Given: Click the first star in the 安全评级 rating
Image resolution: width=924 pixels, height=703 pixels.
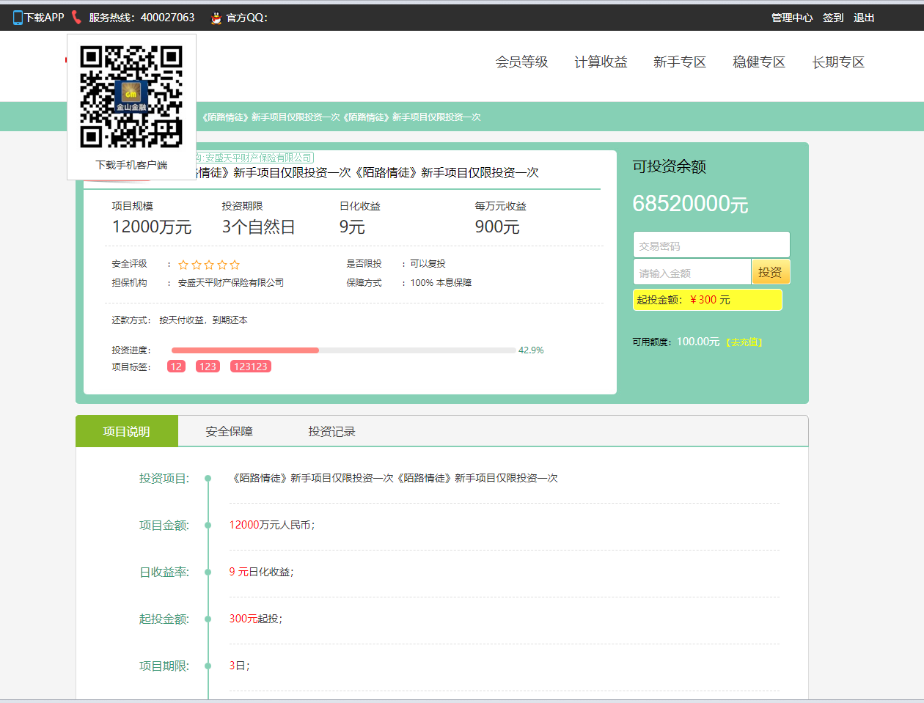Looking at the screenshot, I should coord(183,265).
